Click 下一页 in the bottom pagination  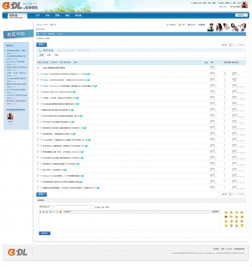[x=241, y=194]
